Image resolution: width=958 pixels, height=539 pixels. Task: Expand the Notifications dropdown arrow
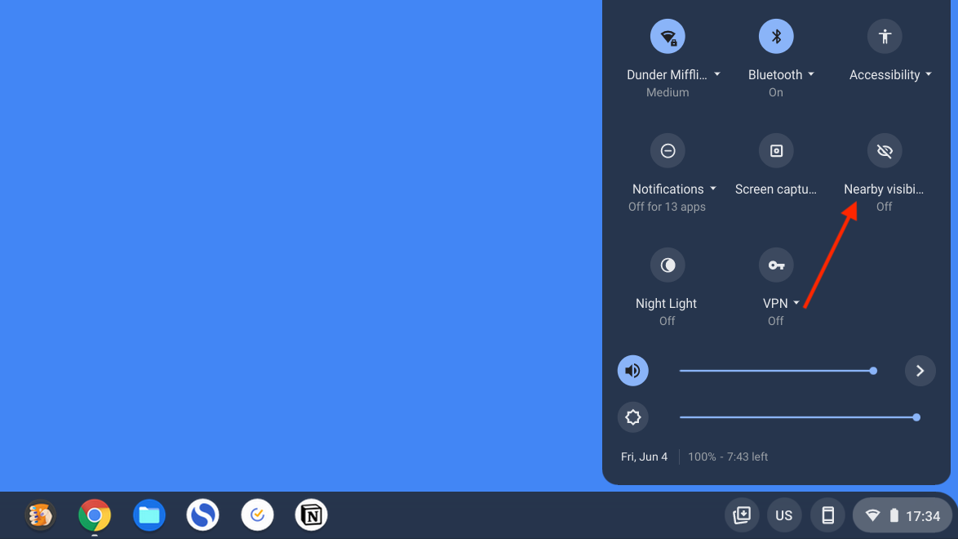pos(712,189)
